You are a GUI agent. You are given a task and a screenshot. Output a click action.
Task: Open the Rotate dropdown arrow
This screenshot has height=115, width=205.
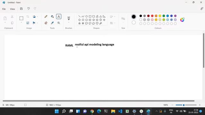[x=37, y=17]
